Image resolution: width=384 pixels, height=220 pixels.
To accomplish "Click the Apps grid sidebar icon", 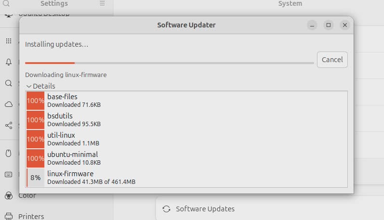I will [9, 41].
